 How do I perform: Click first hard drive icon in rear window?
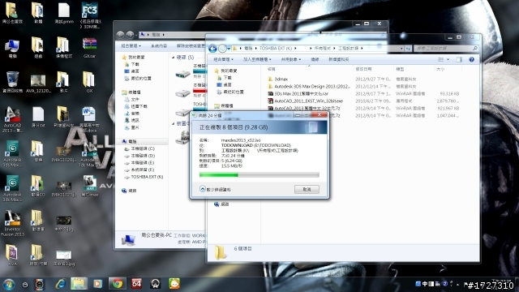pyautogui.click(x=182, y=74)
